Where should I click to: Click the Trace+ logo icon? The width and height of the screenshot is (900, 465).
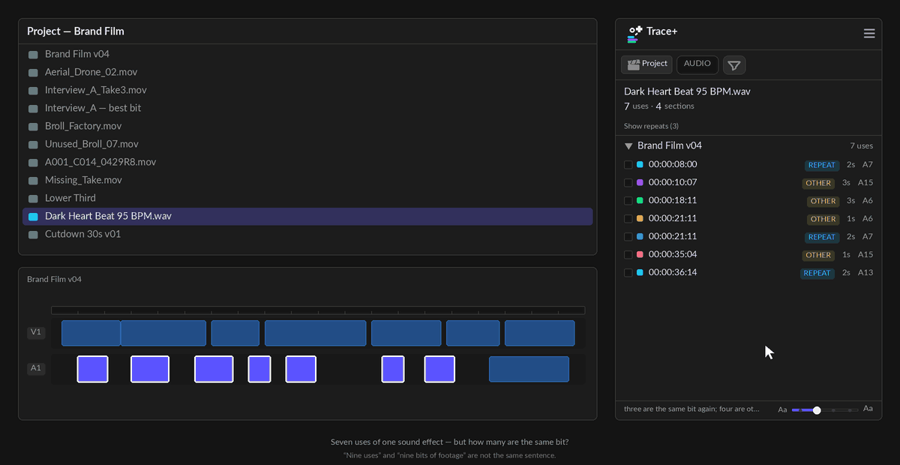tap(635, 33)
